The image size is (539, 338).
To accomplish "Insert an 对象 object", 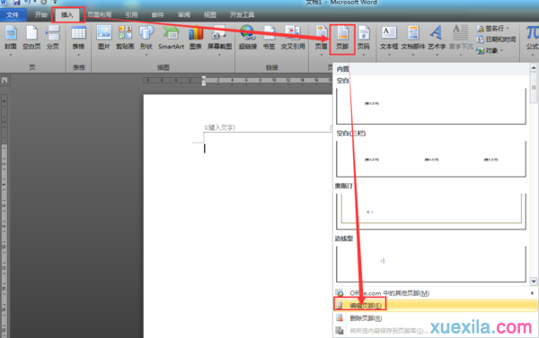I will 490,50.
